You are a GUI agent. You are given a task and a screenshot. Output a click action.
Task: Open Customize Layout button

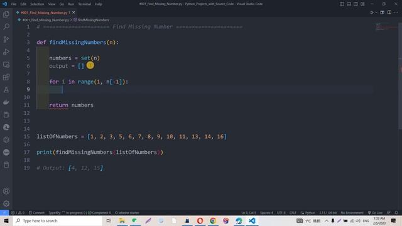click(362, 4)
